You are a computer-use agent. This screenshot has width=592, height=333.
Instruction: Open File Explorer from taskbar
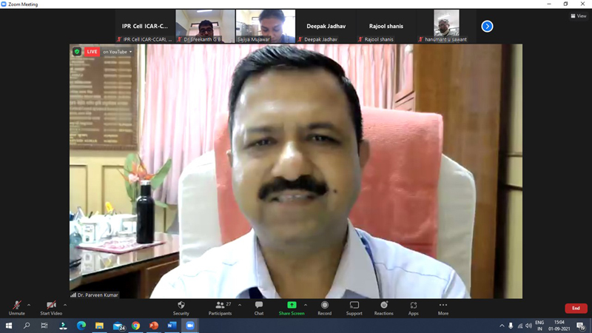[x=99, y=326]
